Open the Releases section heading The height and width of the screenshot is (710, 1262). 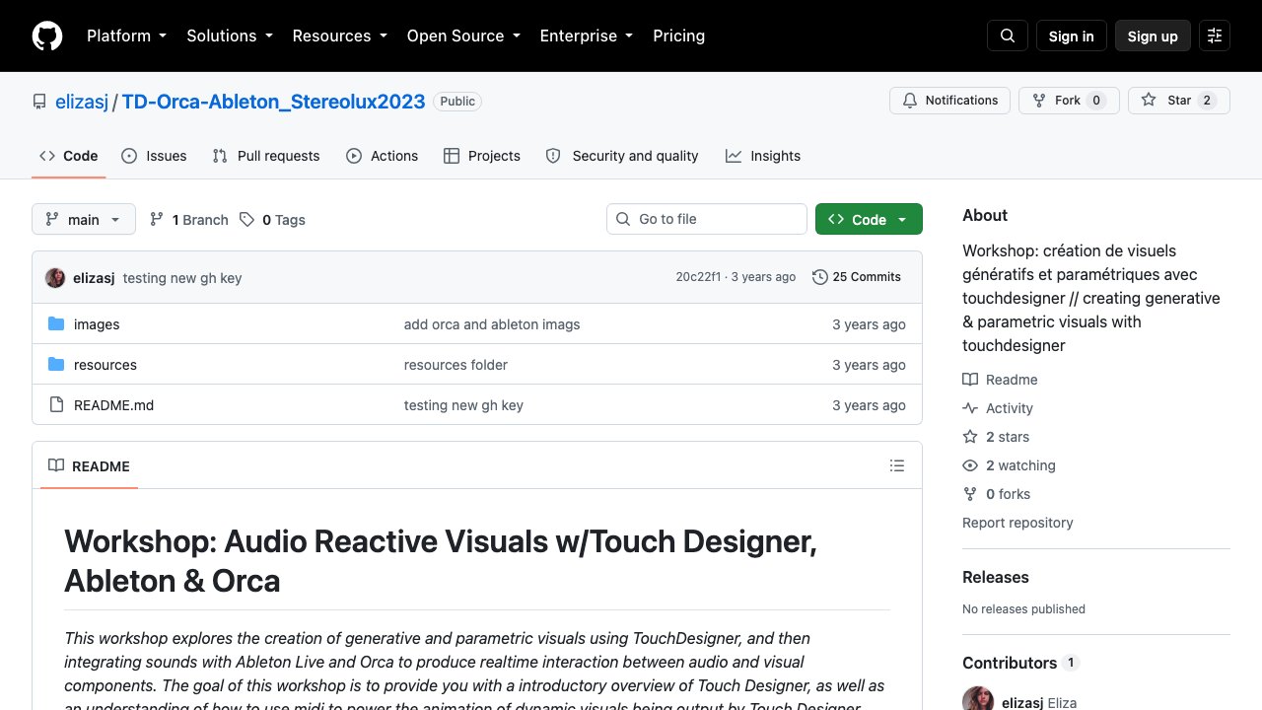[x=996, y=577]
